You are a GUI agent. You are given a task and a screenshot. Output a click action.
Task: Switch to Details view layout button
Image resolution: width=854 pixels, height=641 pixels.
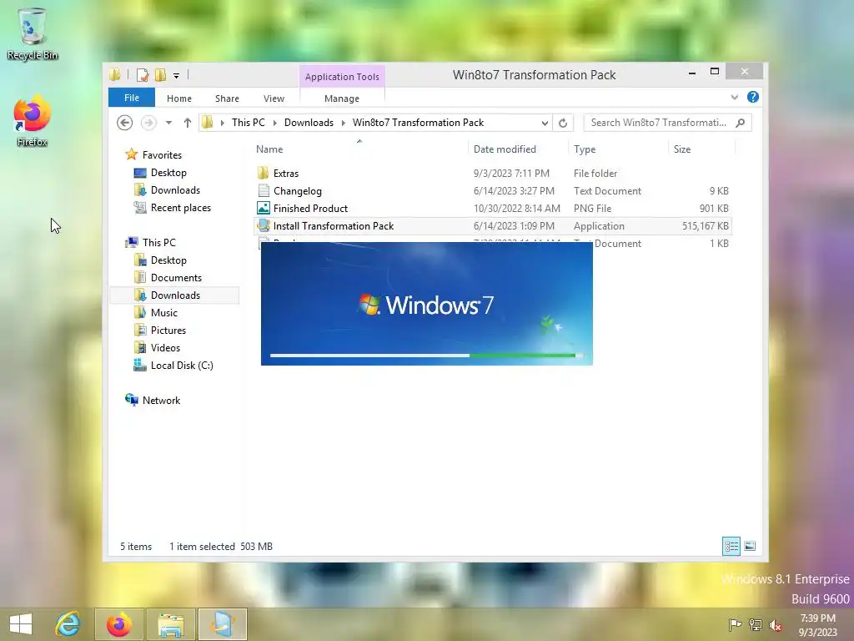tap(731, 546)
